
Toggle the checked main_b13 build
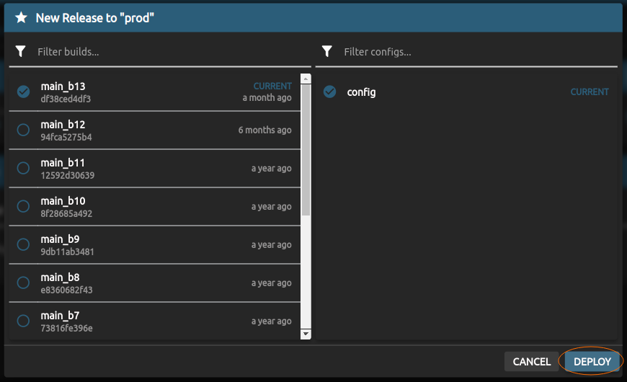click(23, 92)
